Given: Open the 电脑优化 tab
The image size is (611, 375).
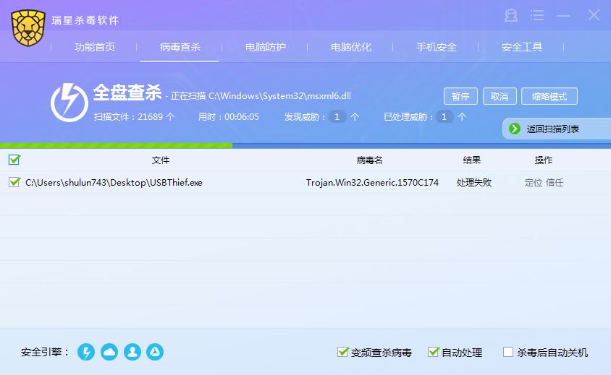Looking at the screenshot, I should pyautogui.click(x=350, y=47).
